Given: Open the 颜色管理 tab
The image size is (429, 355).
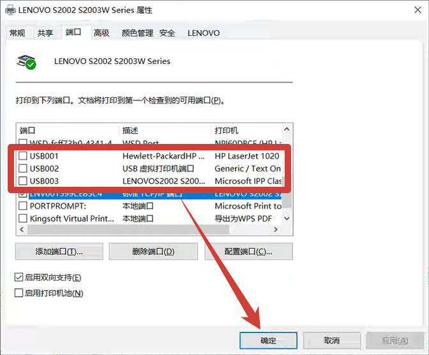Looking at the screenshot, I should click(x=137, y=33).
